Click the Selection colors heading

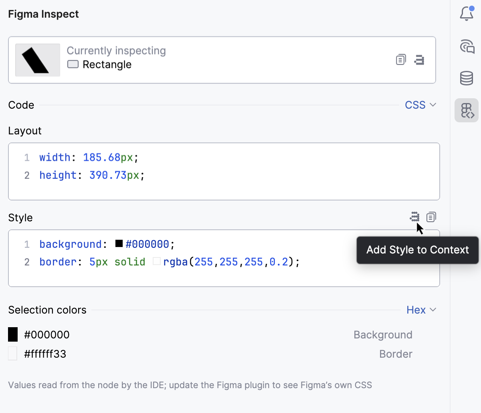[x=47, y=310]
